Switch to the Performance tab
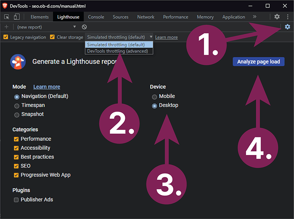This screenshot has width=294, height=219. pos(175,17)
